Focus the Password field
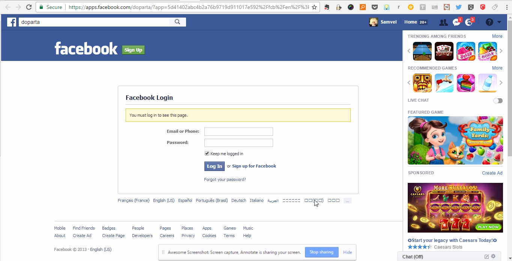The width and height of the screenshot is (512, 261). tap(239, 143)
